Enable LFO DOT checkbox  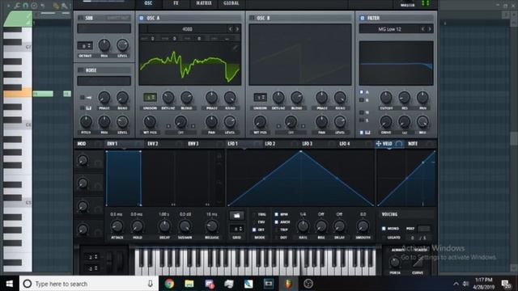point(276,237)
